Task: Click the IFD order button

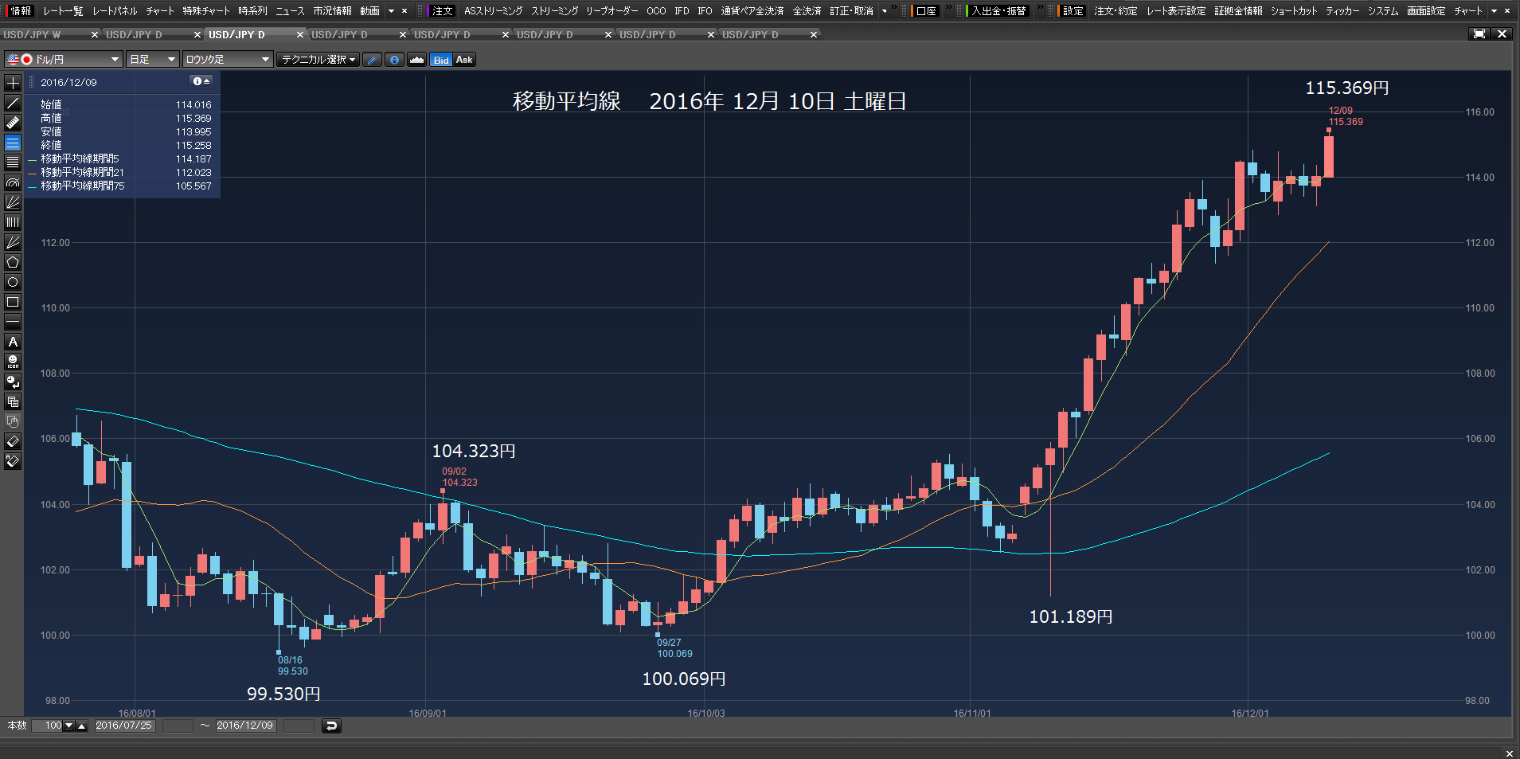Action: 682,11
